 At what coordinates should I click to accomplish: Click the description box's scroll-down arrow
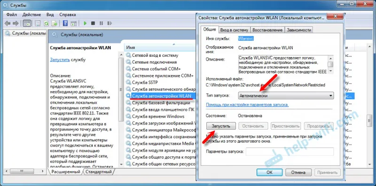click(331, 71)
